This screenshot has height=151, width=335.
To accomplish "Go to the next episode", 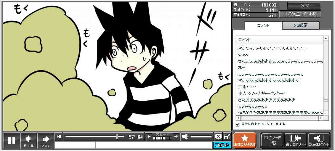I will pyautogui.click(x=319, y=140).
